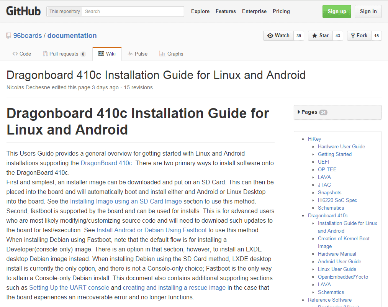Viewport: 388px width, 307px height.
Task: Focus the repository search field
Action: pyautogui.click(x=133, y=11)
